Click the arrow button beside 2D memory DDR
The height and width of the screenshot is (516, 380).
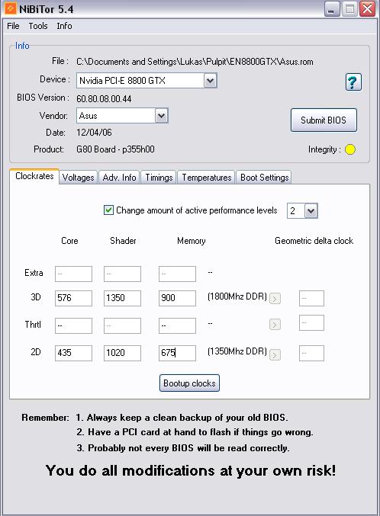tap(275, 354)
